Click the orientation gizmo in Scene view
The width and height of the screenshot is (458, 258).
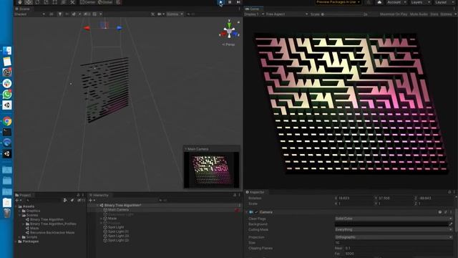coord(230,30)
